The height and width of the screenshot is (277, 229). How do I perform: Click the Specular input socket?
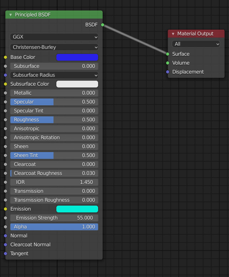pyautogui.click(x=5, y=102)
